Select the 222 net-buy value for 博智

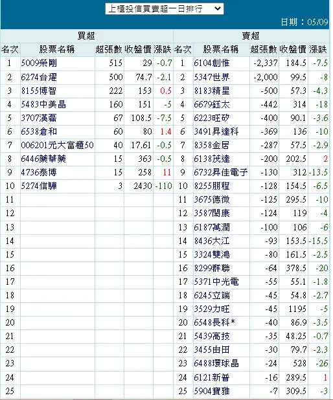[x=116, y=91]
